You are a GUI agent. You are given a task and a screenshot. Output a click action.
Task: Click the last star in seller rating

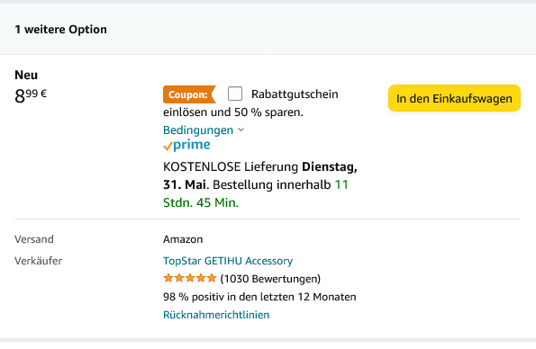click(212, 278)
